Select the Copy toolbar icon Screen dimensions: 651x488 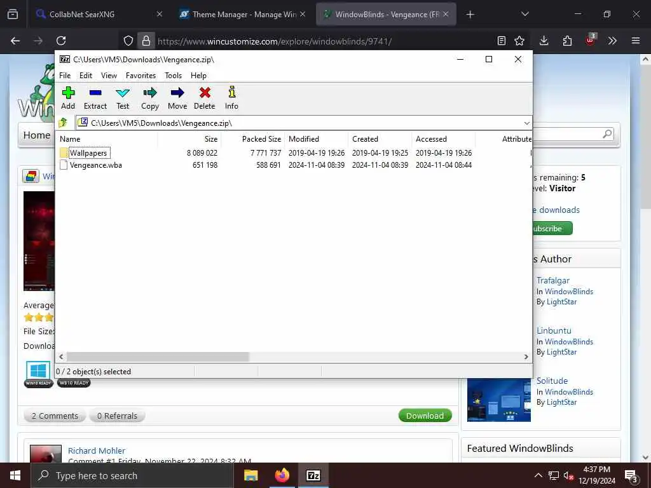150,98
